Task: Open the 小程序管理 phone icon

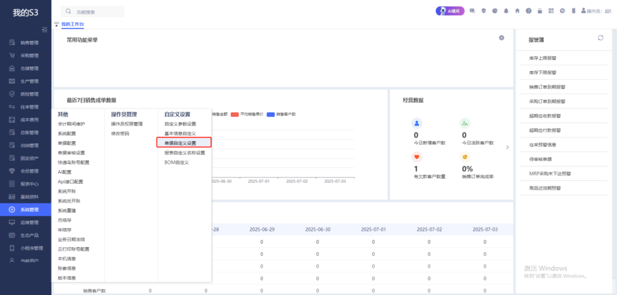Action: [x=12, y=248]
